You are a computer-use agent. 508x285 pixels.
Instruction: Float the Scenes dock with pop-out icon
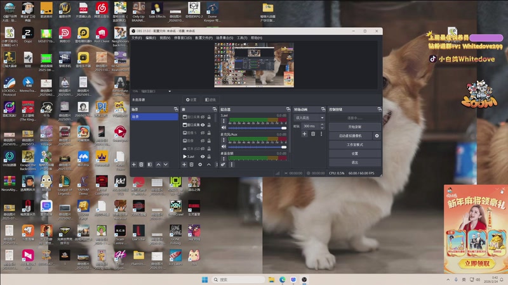176,109
